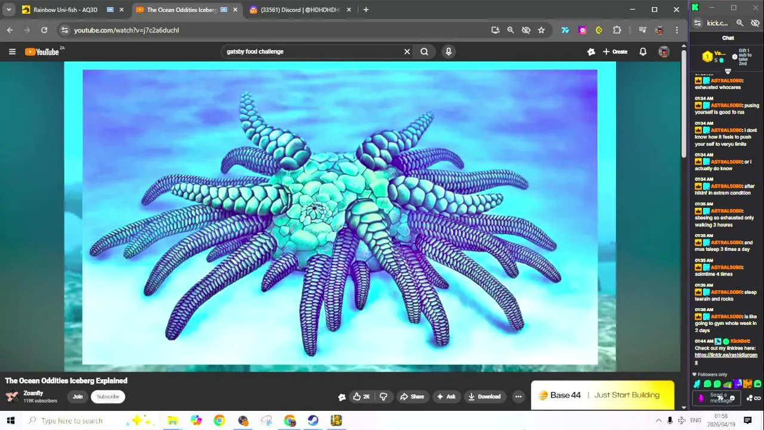Download the video
The width and height of the screenshot is (764, 430).
click(x=485, y=397)
